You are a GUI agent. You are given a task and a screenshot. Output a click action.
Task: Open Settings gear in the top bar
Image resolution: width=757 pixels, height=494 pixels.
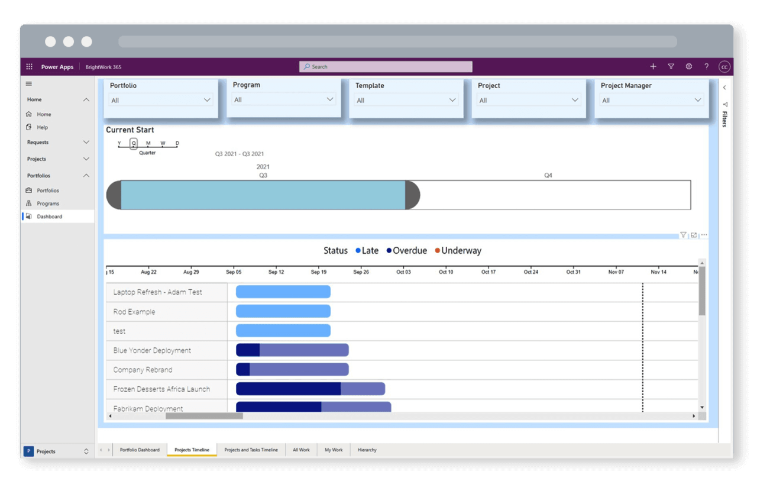click(x=688, y=66)
